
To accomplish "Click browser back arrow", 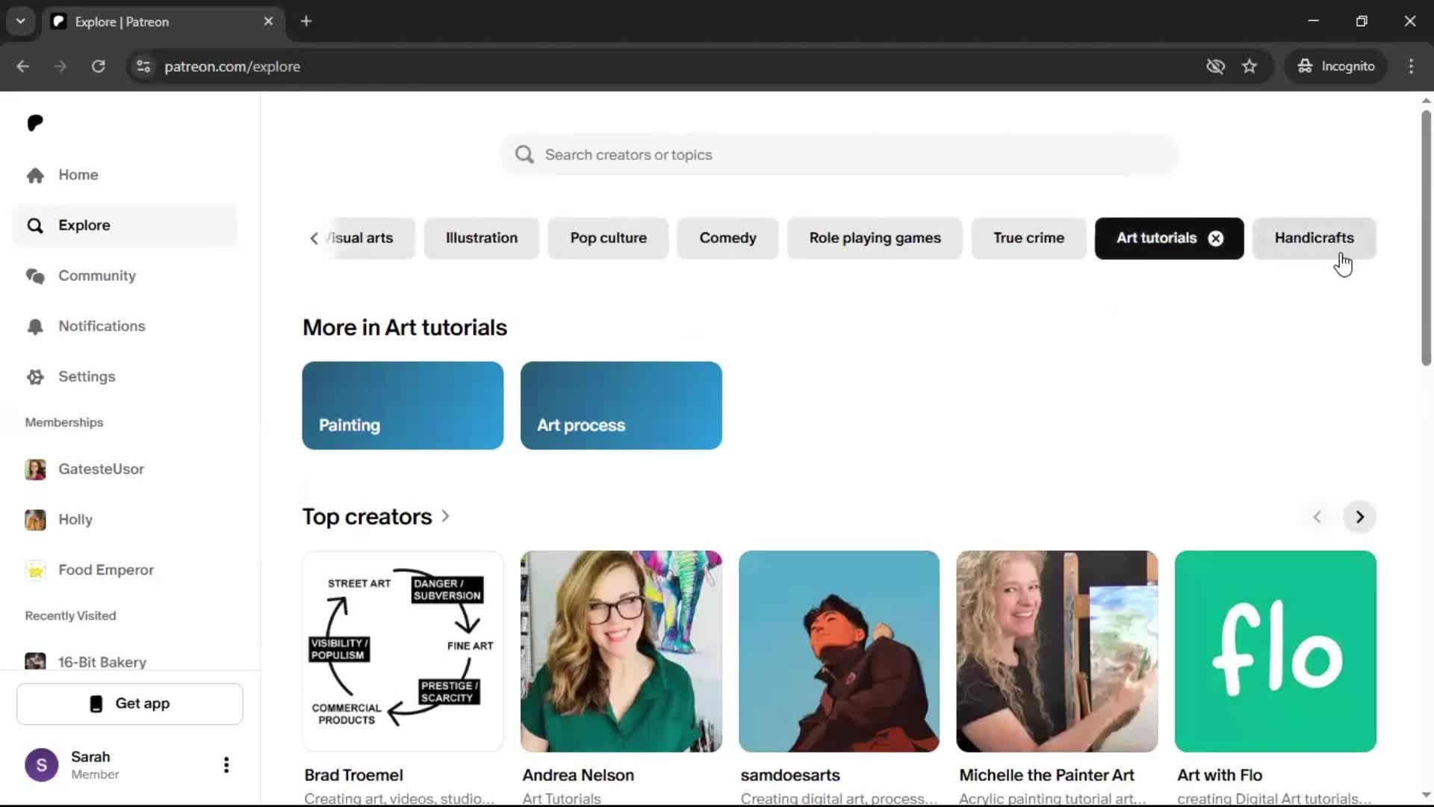I will point(23,67).
